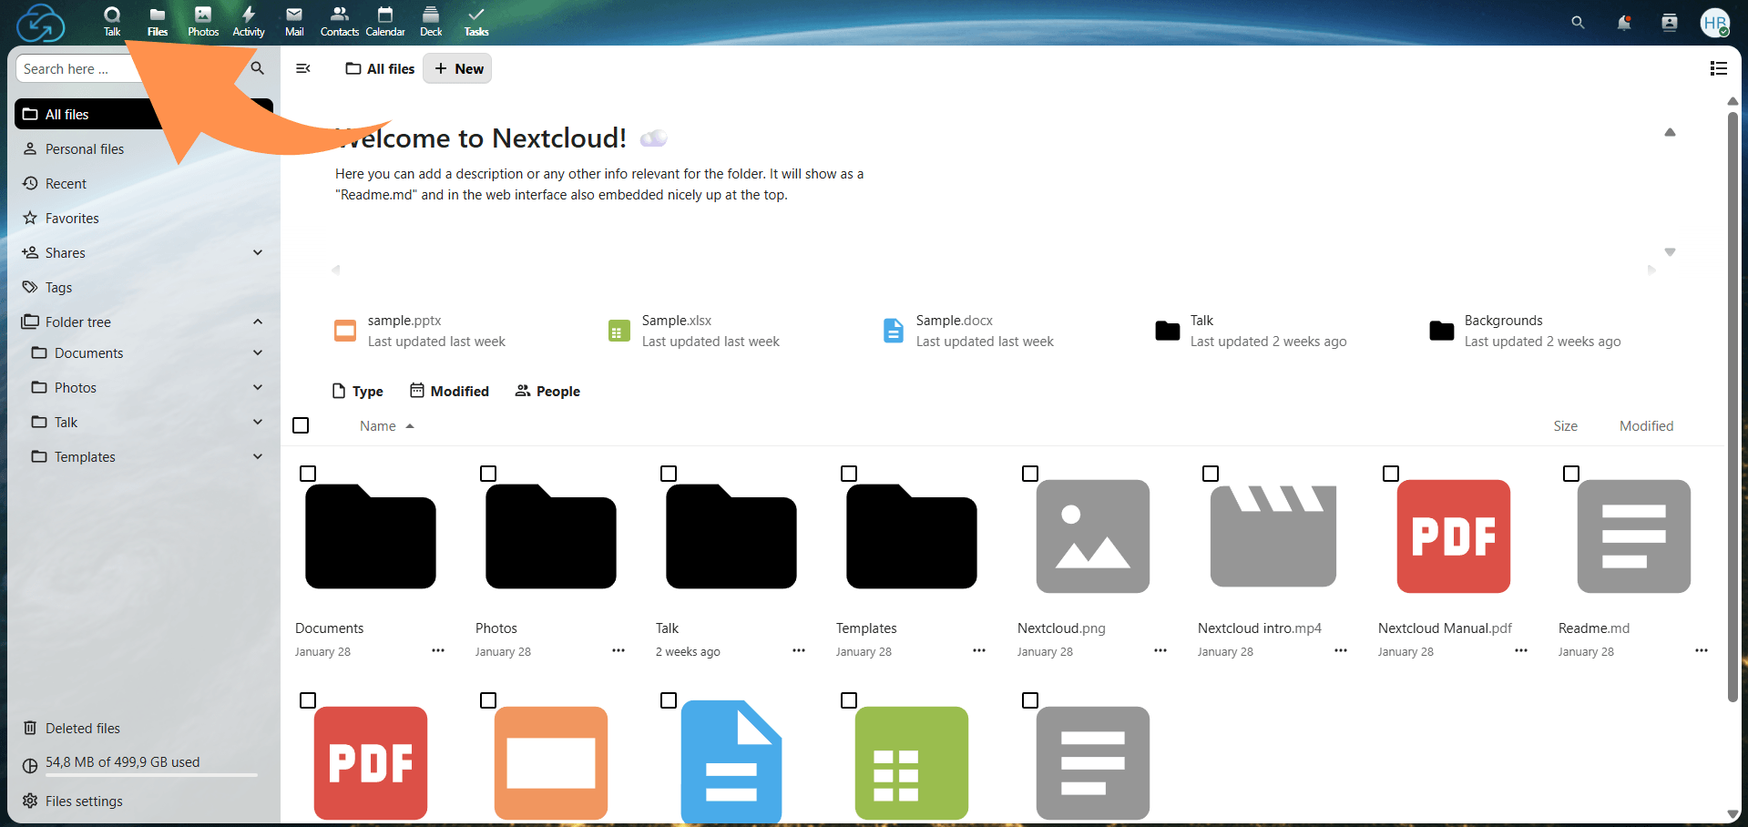Screen dimensions: 1748x827
Task: Open the Tasks app icon
Action: (475, 22)
